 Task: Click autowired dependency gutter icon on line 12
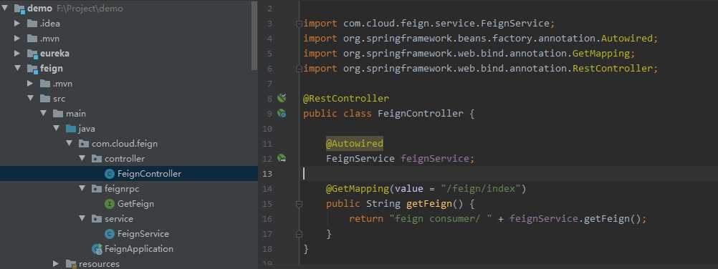(282, 158)
